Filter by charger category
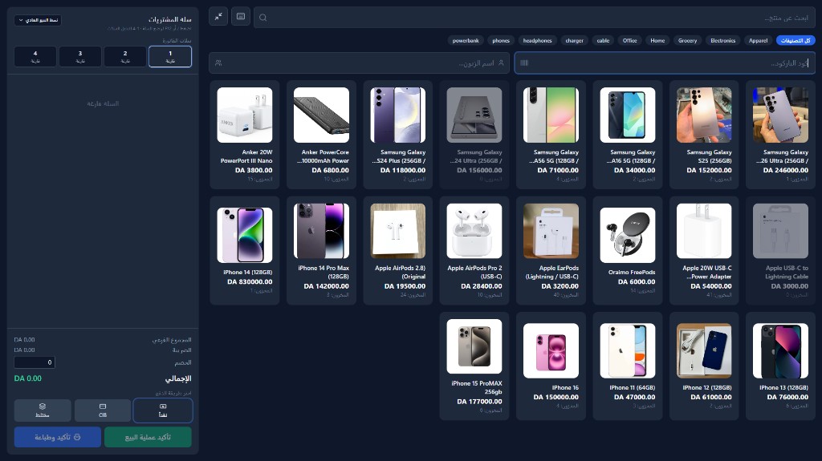Viewport: 822px width, 461px height. coord(574,40)
